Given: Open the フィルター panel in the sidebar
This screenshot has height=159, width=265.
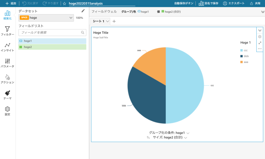Looking at the screenshot, I should (x=7, y=30).
